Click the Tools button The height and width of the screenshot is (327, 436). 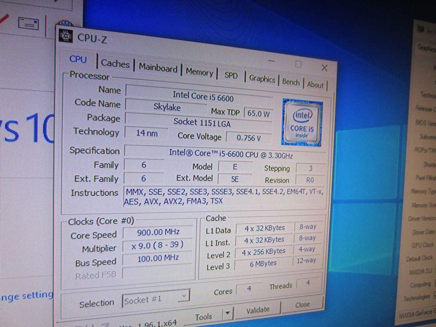click(x=203, y=316)
